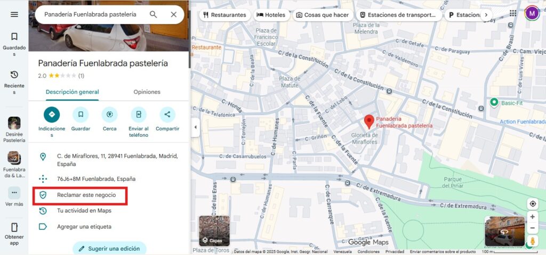Clear the search box with X
Image resolution: width=546 pixels, height=255 pixels.
coord(173,14)
